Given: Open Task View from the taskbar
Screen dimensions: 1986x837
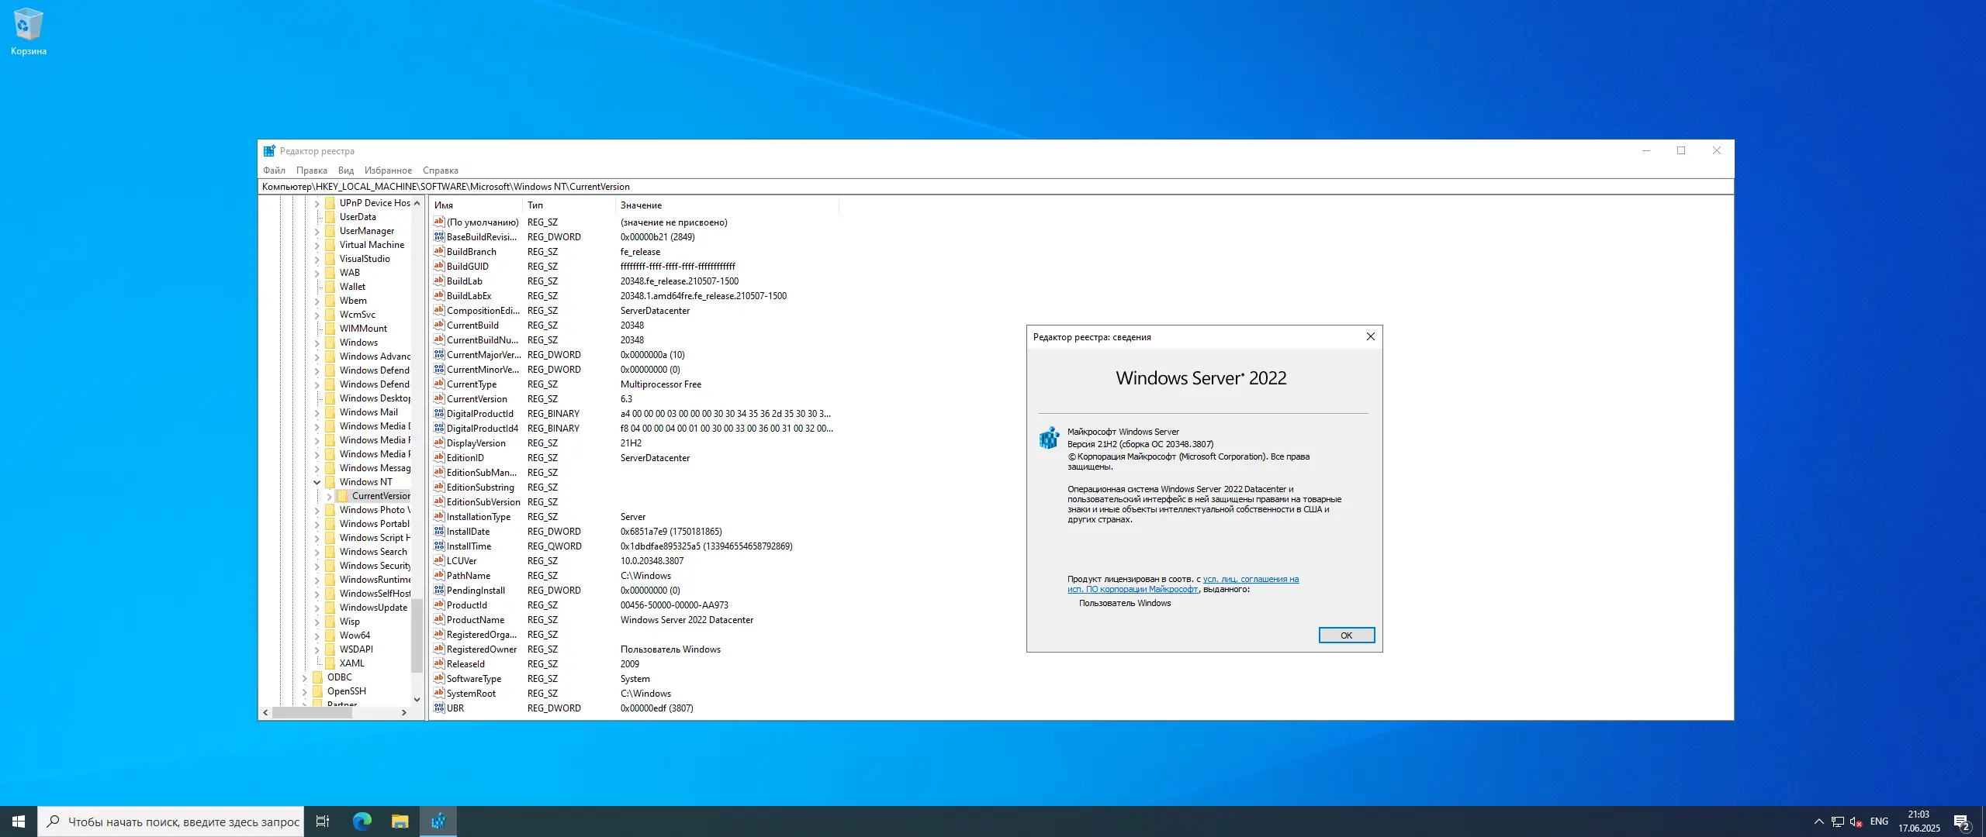Looking at the screenshot, I should [323, 821].
